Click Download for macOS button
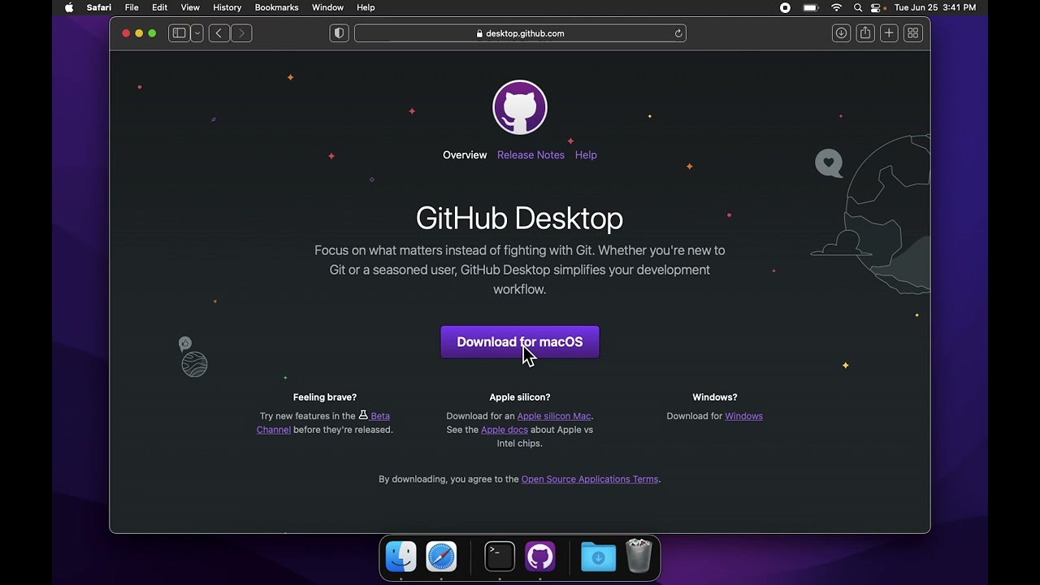Viewport: 1040px width, 585px height. 520,342
